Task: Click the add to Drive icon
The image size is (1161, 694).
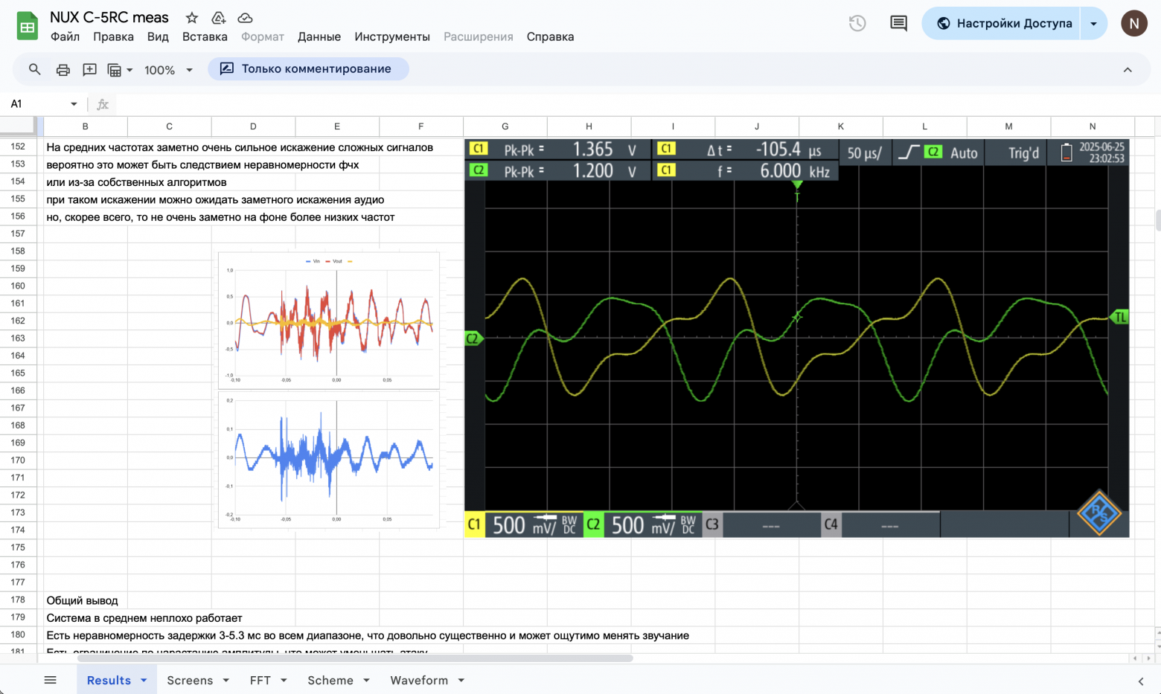Action: pyautogui.click(x=219, y=18)
